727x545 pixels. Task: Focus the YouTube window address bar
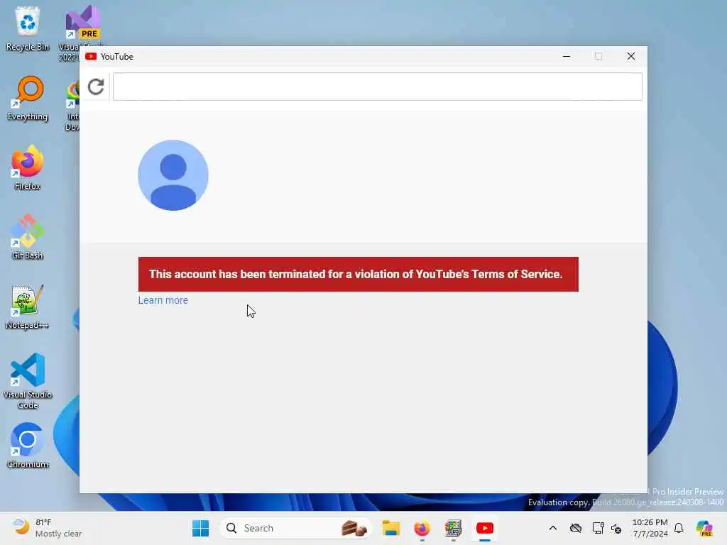[378, 87]
